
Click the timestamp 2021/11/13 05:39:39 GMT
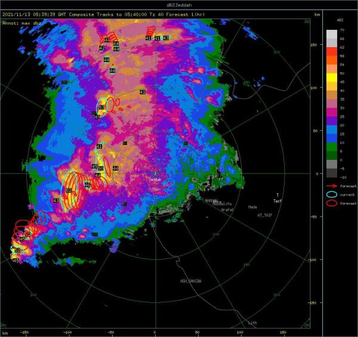(34, 14)
